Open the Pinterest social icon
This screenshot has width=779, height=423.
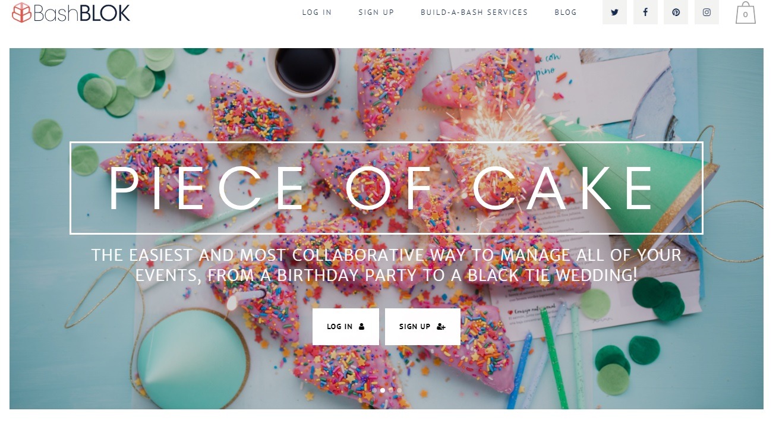pos(676,12)
